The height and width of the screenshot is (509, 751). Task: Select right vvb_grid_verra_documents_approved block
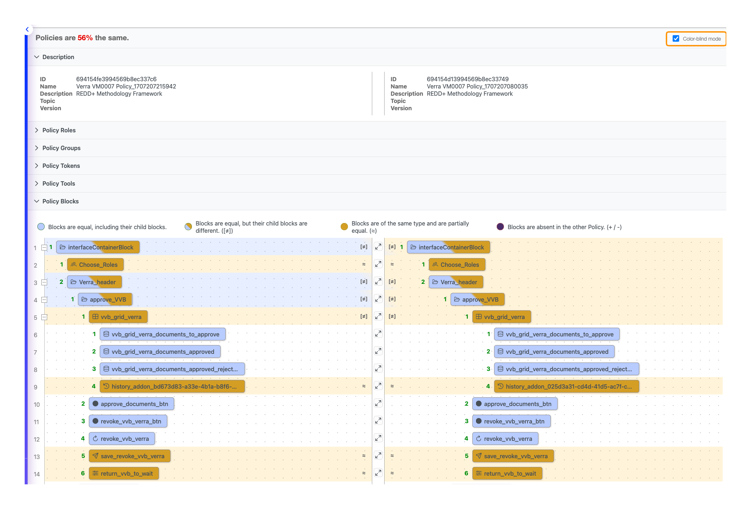pyautogui.click(x=554, y=352)
